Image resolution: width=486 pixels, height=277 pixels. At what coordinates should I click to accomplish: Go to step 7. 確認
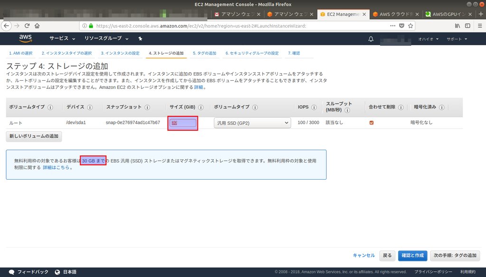pos(294,53)
